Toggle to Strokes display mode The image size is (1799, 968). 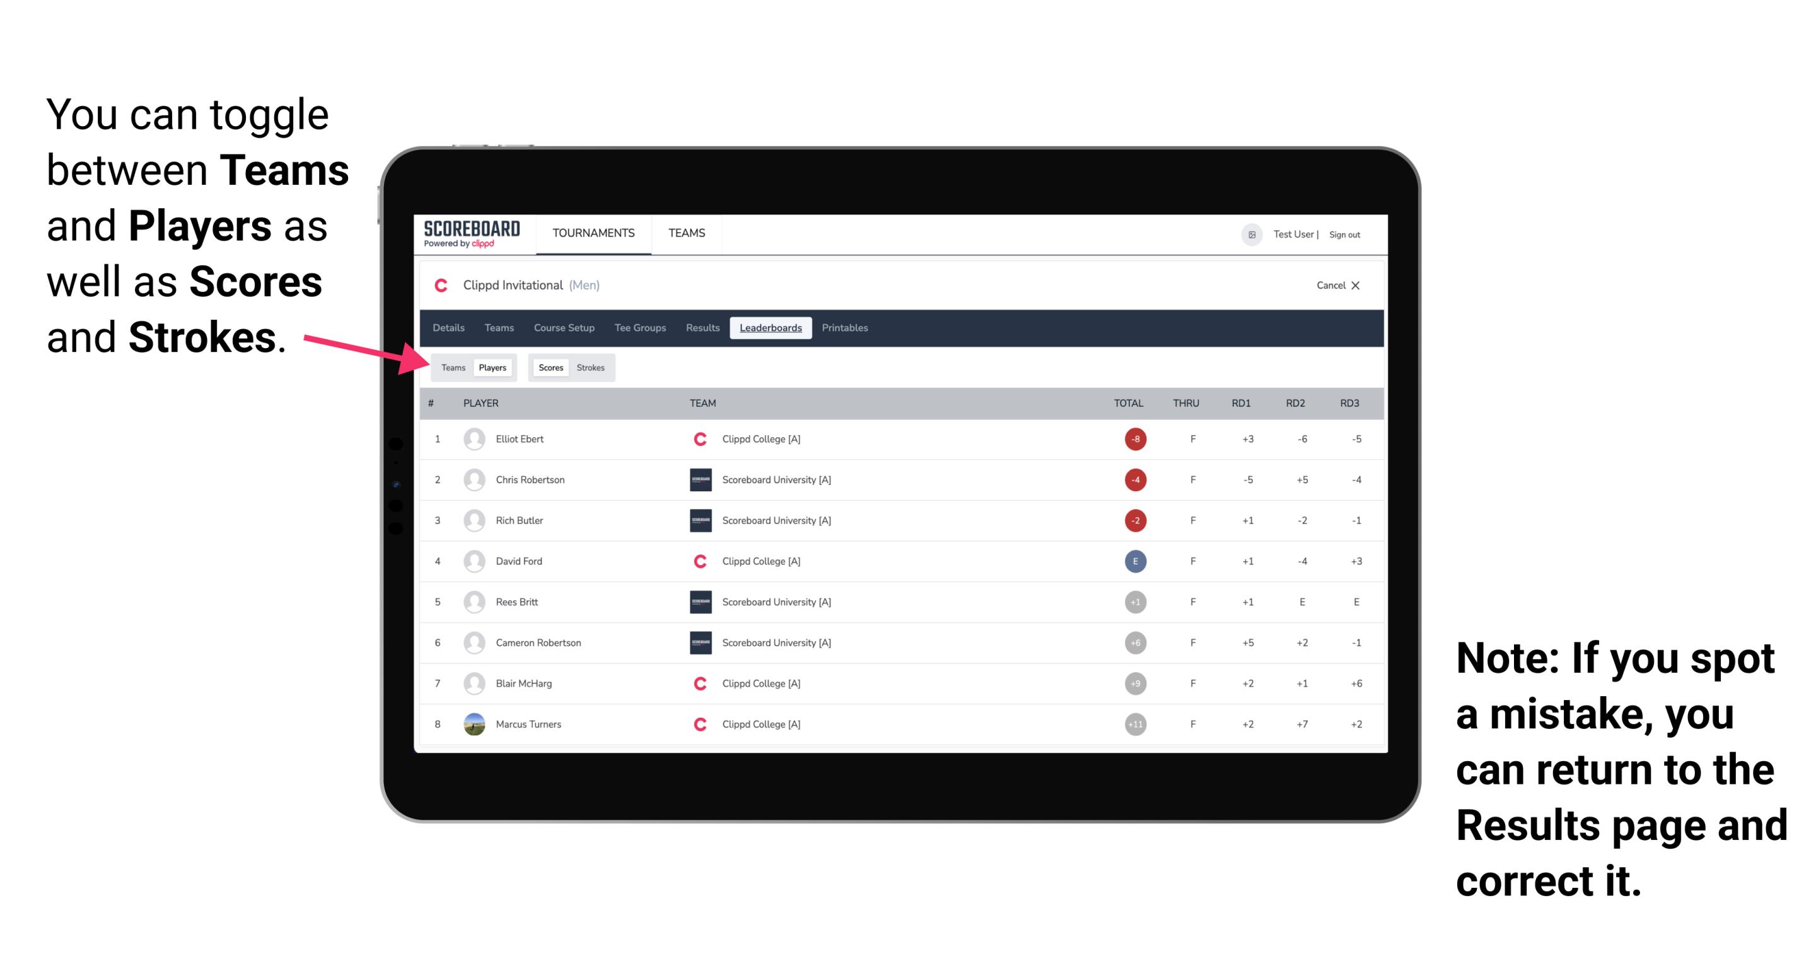click(591, 367)
